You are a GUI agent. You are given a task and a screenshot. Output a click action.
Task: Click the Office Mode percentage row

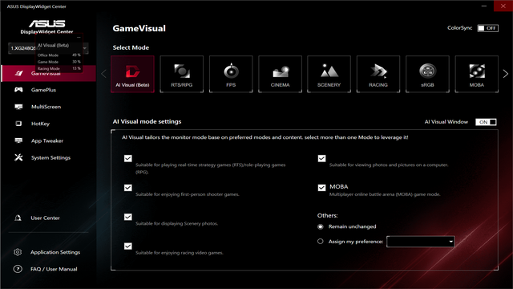(59, 55)
